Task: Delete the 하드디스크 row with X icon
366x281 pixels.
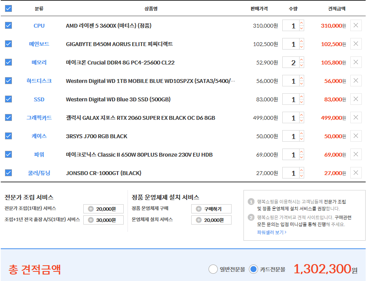Action: 356,81
